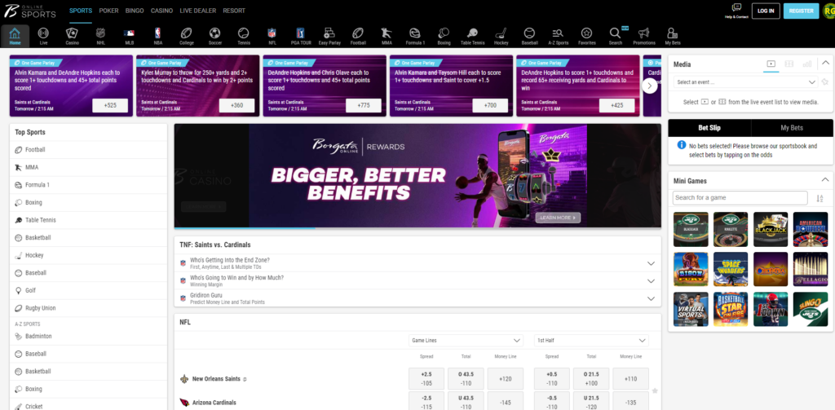The image size is (835, 410).
Task: Click the Home icon
Action: (15, 36)
